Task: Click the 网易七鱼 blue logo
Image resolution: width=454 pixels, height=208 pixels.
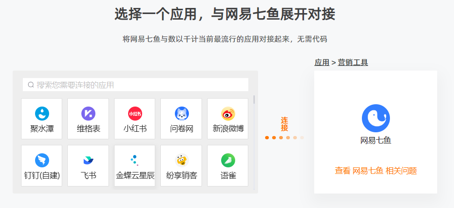Action: tap(376, 118)
